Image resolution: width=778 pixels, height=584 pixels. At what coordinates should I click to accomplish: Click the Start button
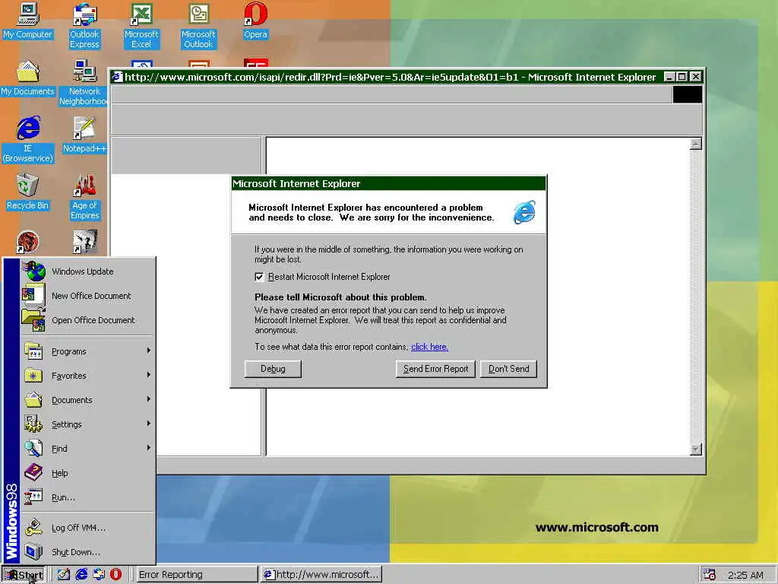24,575
